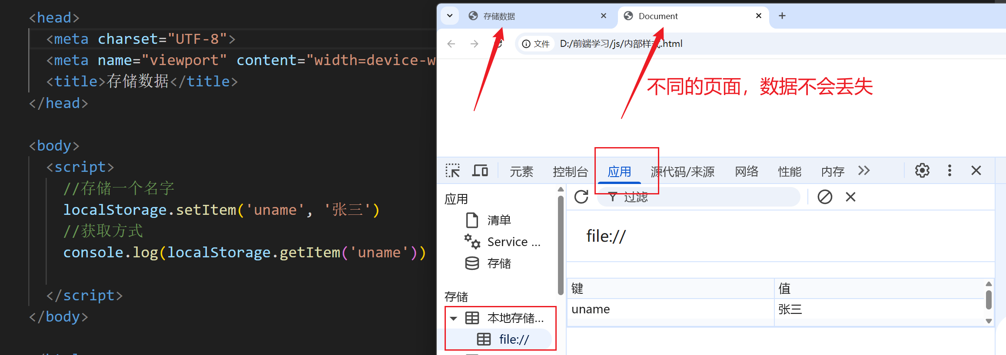
Task: Open a new browser tab
Action: click(x=782, y=16)
